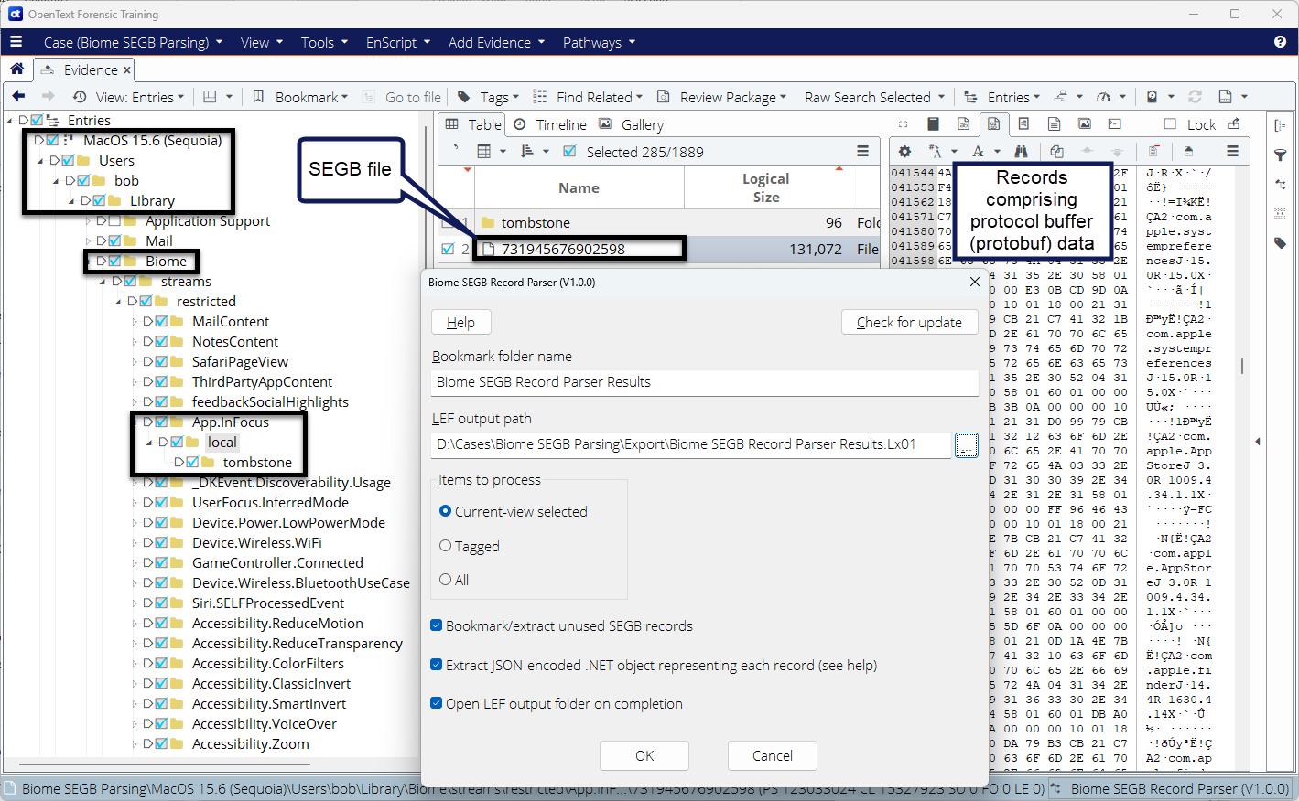Toggle the Selected 285/1889 checkbox
Screen dimensions: 1299x801
pyautogui.click(x=569, y=151)
